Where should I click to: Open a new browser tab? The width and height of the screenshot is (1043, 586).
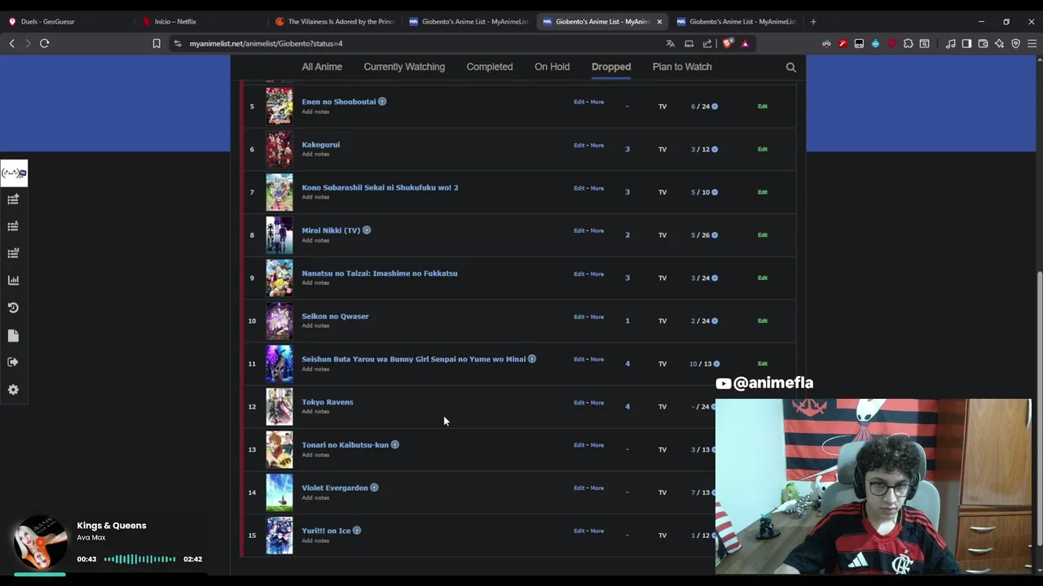tap(813, 22)
